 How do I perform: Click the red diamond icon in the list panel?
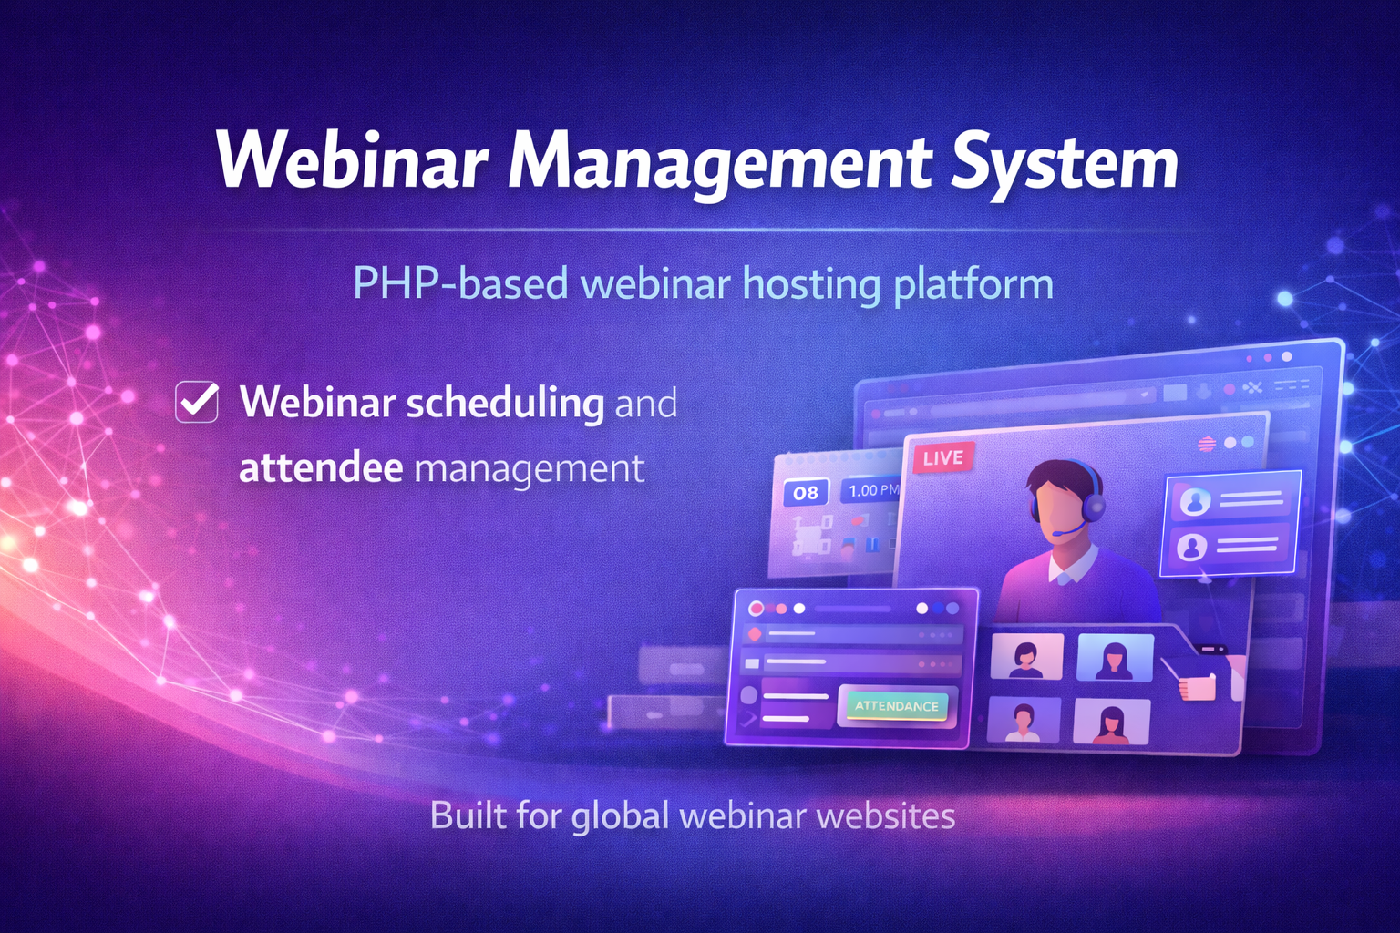click(x=755, y=633)
